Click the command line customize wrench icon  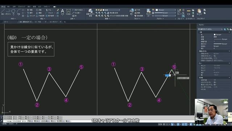pyautogui.click(x=1, y=121)
